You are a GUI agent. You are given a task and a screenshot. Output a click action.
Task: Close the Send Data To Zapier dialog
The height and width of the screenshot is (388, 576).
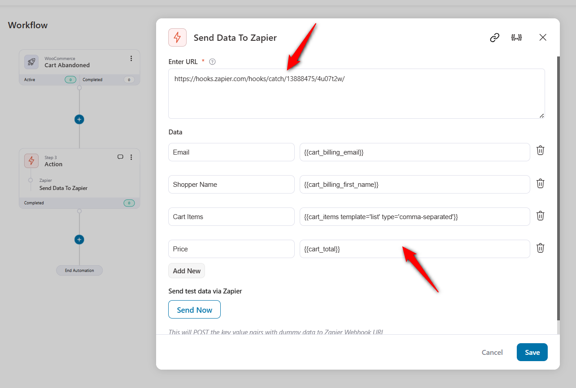[x=543, y=38]
